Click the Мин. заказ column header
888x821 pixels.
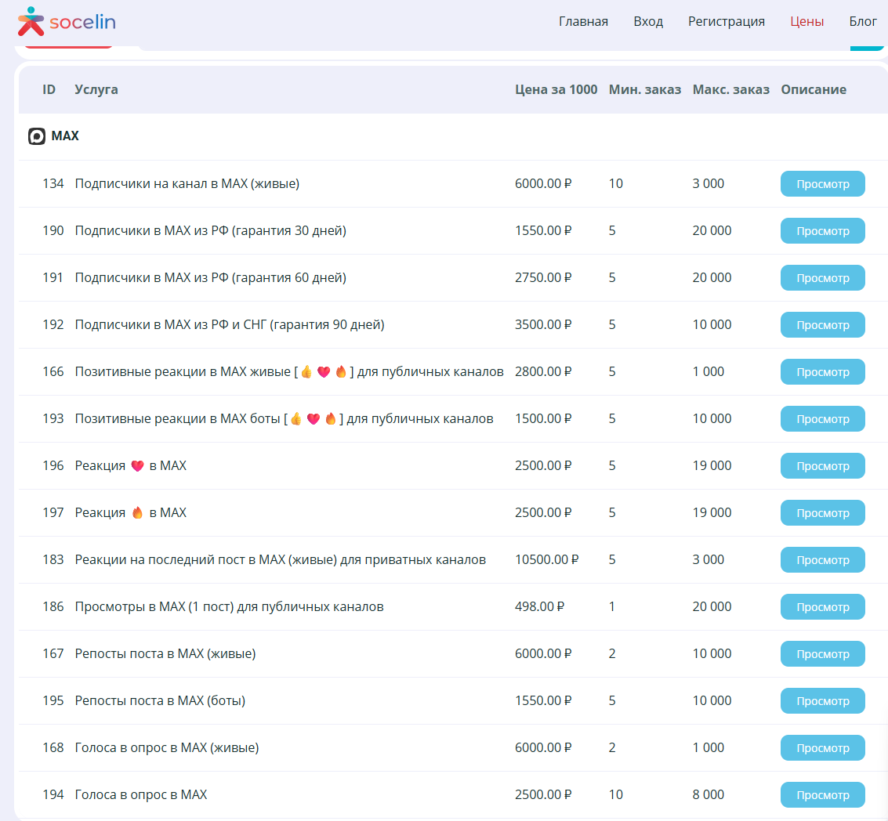click(x=645, y=89)
